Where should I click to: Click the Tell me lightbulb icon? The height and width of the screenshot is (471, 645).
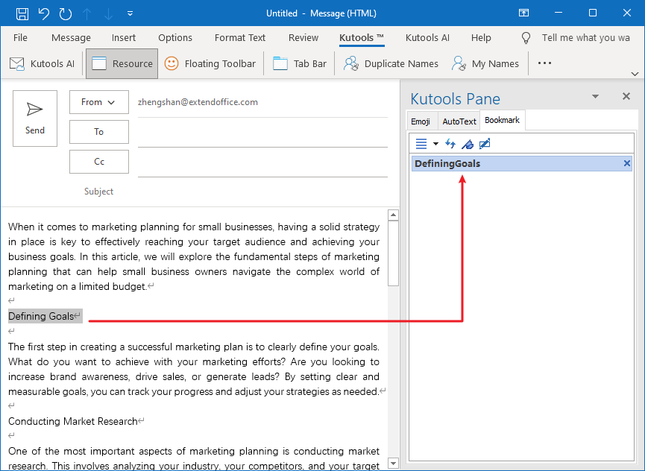[x=526, y=38]
